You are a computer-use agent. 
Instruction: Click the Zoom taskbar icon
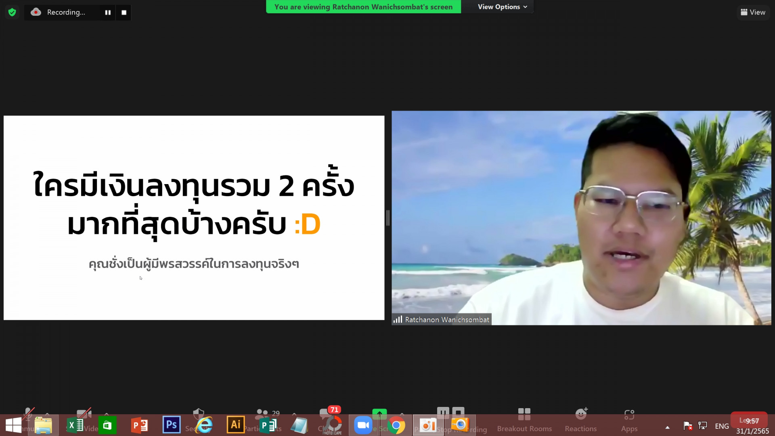pyautogui.click(x=363, y=425)
